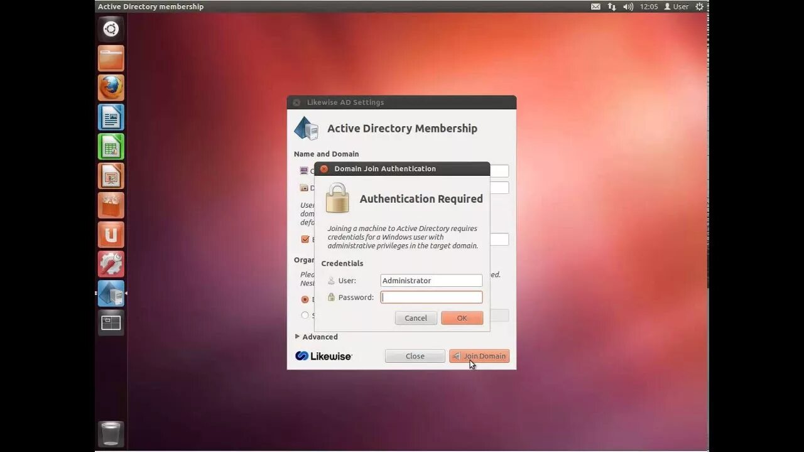Viewport: 804px width, 452px height.
Task: Toggle the checkbox in Name and Domain section
Action: tap(305, 239)
